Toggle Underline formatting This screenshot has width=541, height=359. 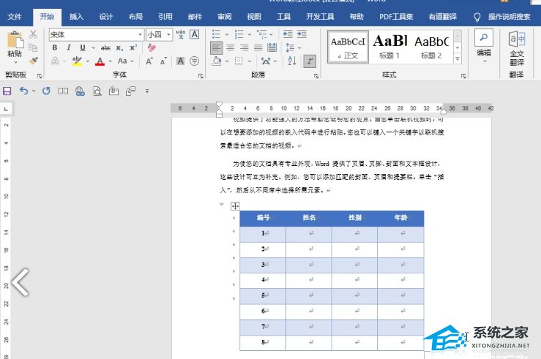[x=83, y=48]
